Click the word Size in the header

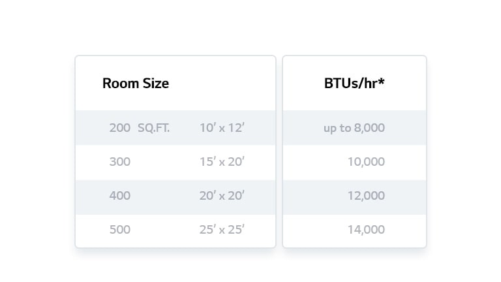tap(156, 84)
